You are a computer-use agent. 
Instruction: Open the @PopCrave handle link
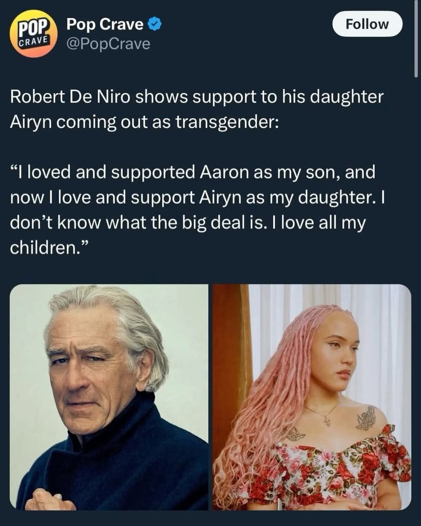[x=108, y=44]
